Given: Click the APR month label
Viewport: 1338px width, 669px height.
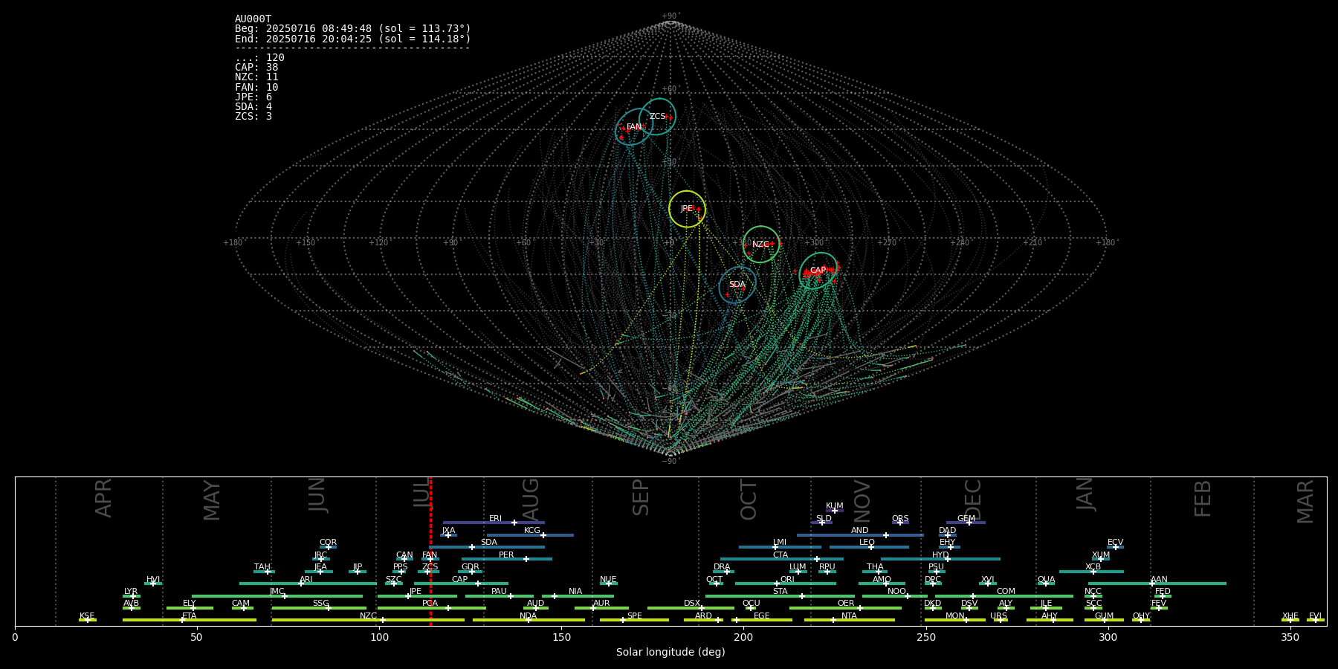Looking at the screenshot, I should click(104, 498).
